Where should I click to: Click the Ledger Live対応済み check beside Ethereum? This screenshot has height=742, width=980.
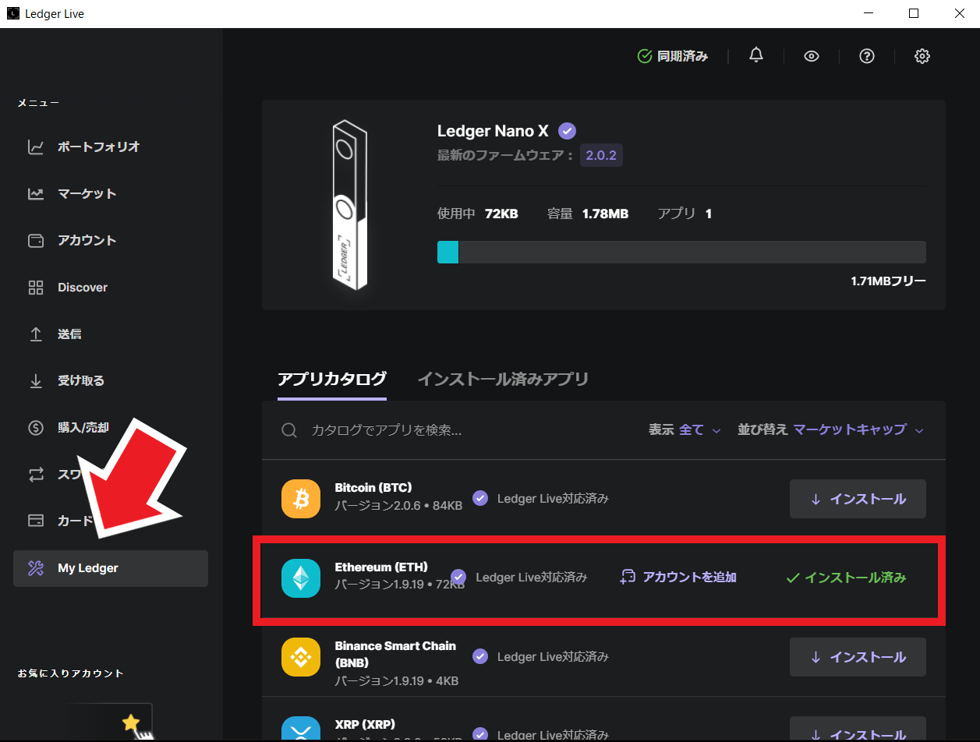[x=458, y=577]
